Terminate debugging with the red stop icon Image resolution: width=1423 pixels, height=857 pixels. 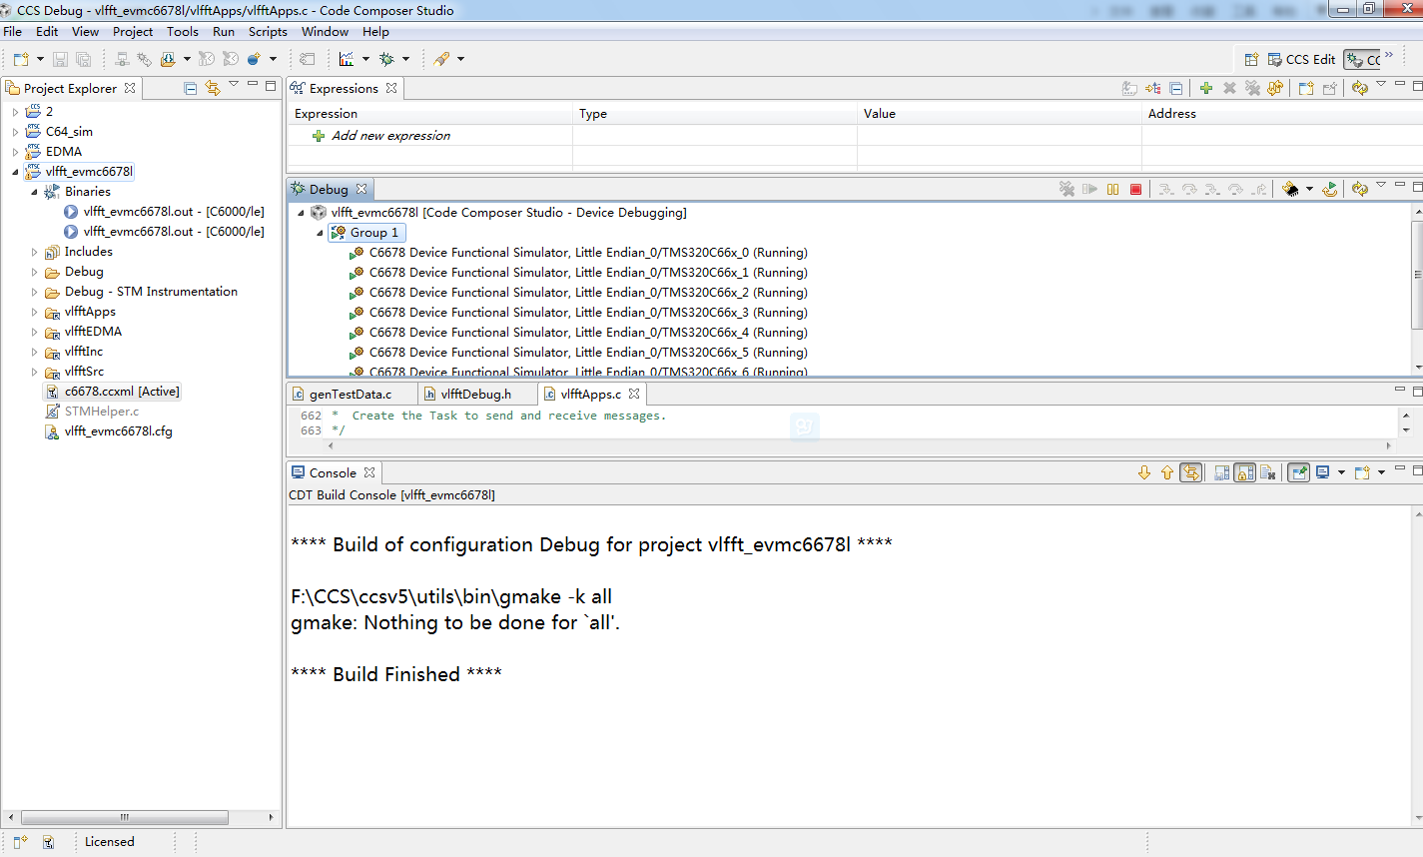[1135, 189]
